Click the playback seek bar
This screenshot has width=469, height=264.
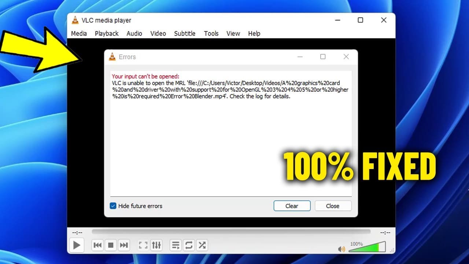(x=231, y=232)
